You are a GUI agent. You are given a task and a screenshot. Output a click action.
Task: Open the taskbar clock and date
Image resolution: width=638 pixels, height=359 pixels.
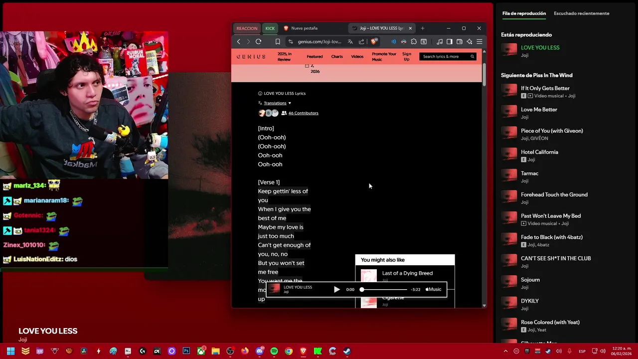coord(622,351)
